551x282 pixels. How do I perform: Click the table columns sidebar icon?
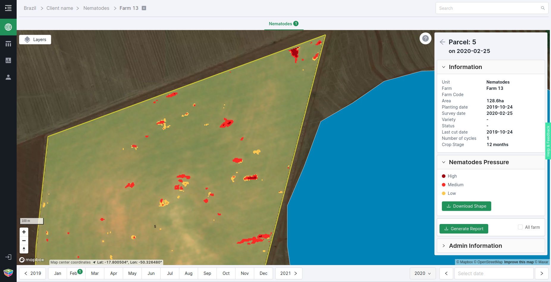click(x=8, y=44)
